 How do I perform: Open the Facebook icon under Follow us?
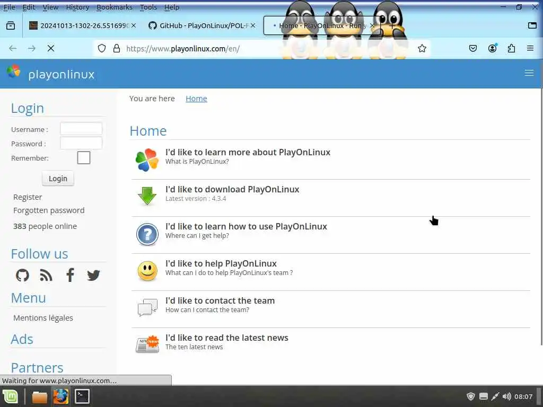click(x=71, y=275)
